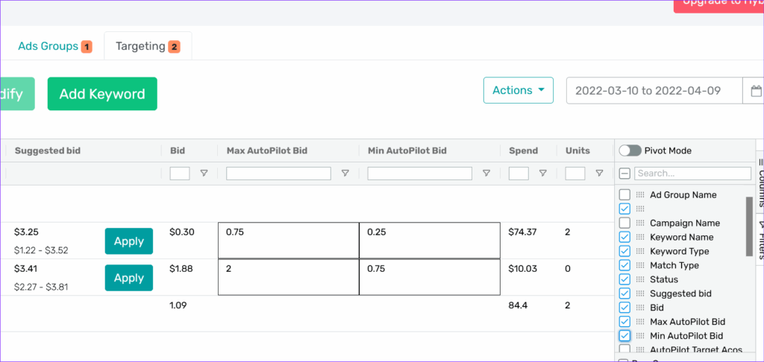Grab drag handle beside Min AutoPilot Bid item
764x362 pixels.
click(x=639, y=336)
